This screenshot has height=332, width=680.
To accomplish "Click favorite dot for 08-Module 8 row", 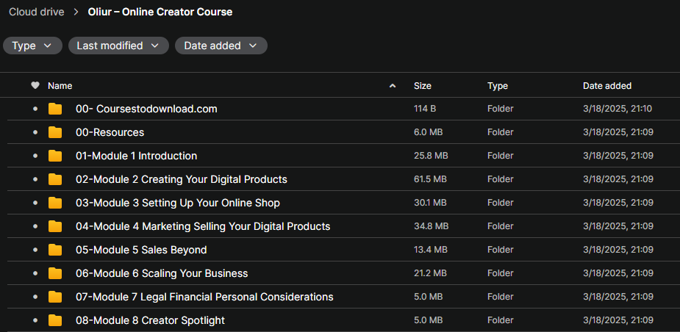I will (x=35, y=320).
